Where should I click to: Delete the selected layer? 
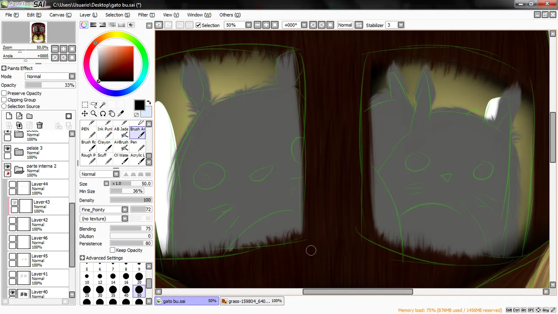coord(40,125)
